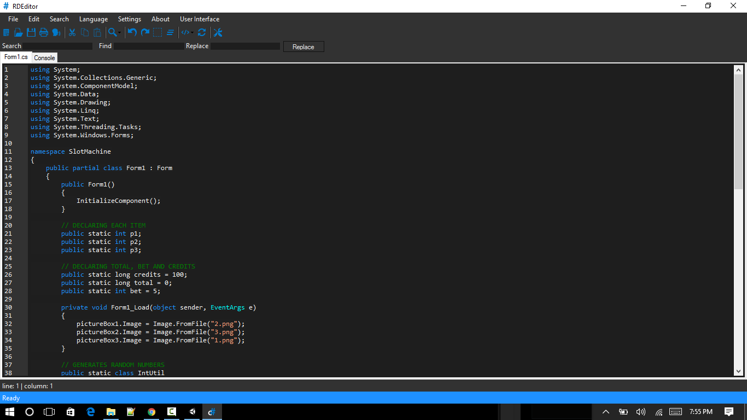747x420 pixels.
Task: Activate text-to-speech for the code
Action: 56,33
